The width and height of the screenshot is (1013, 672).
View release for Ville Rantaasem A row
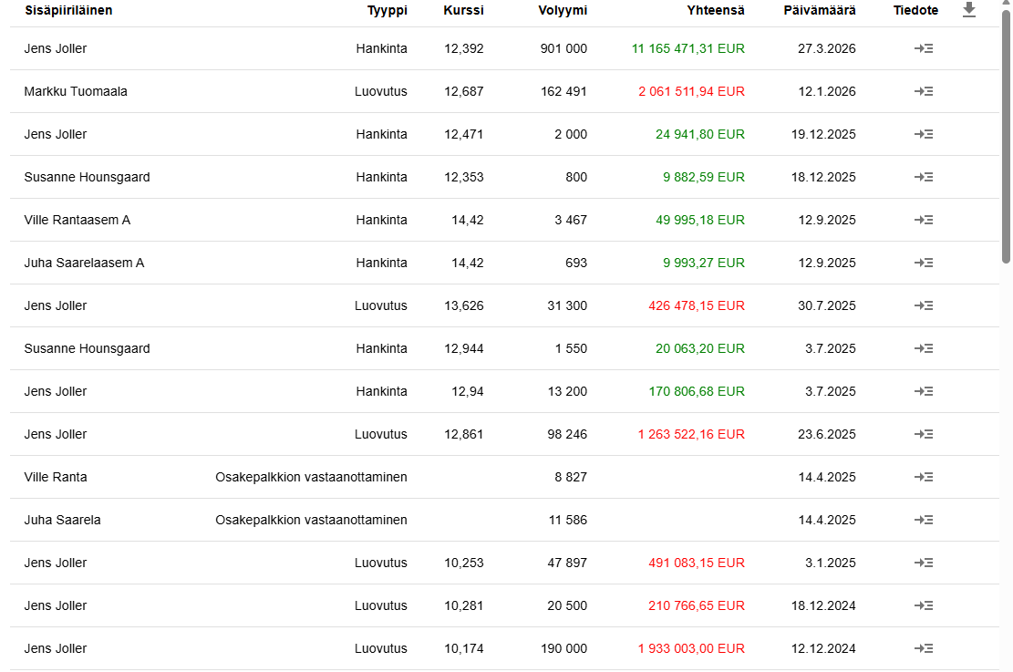click(924, 220)
